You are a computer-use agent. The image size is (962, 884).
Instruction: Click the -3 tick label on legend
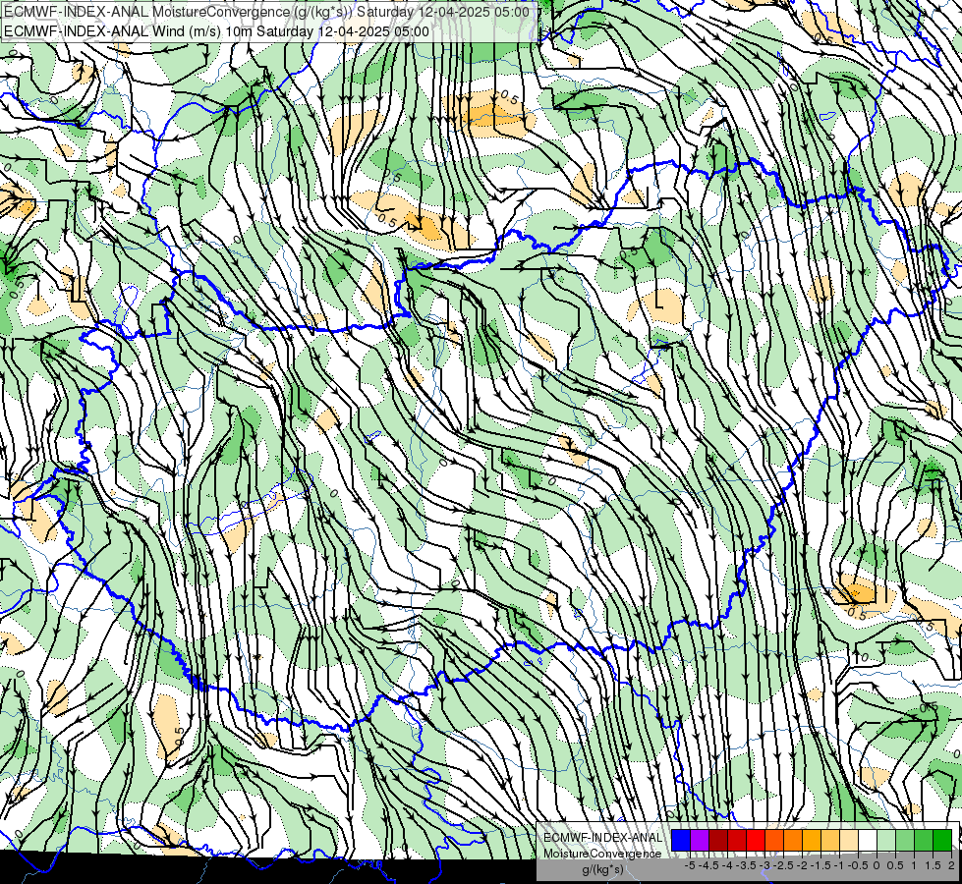765,865
